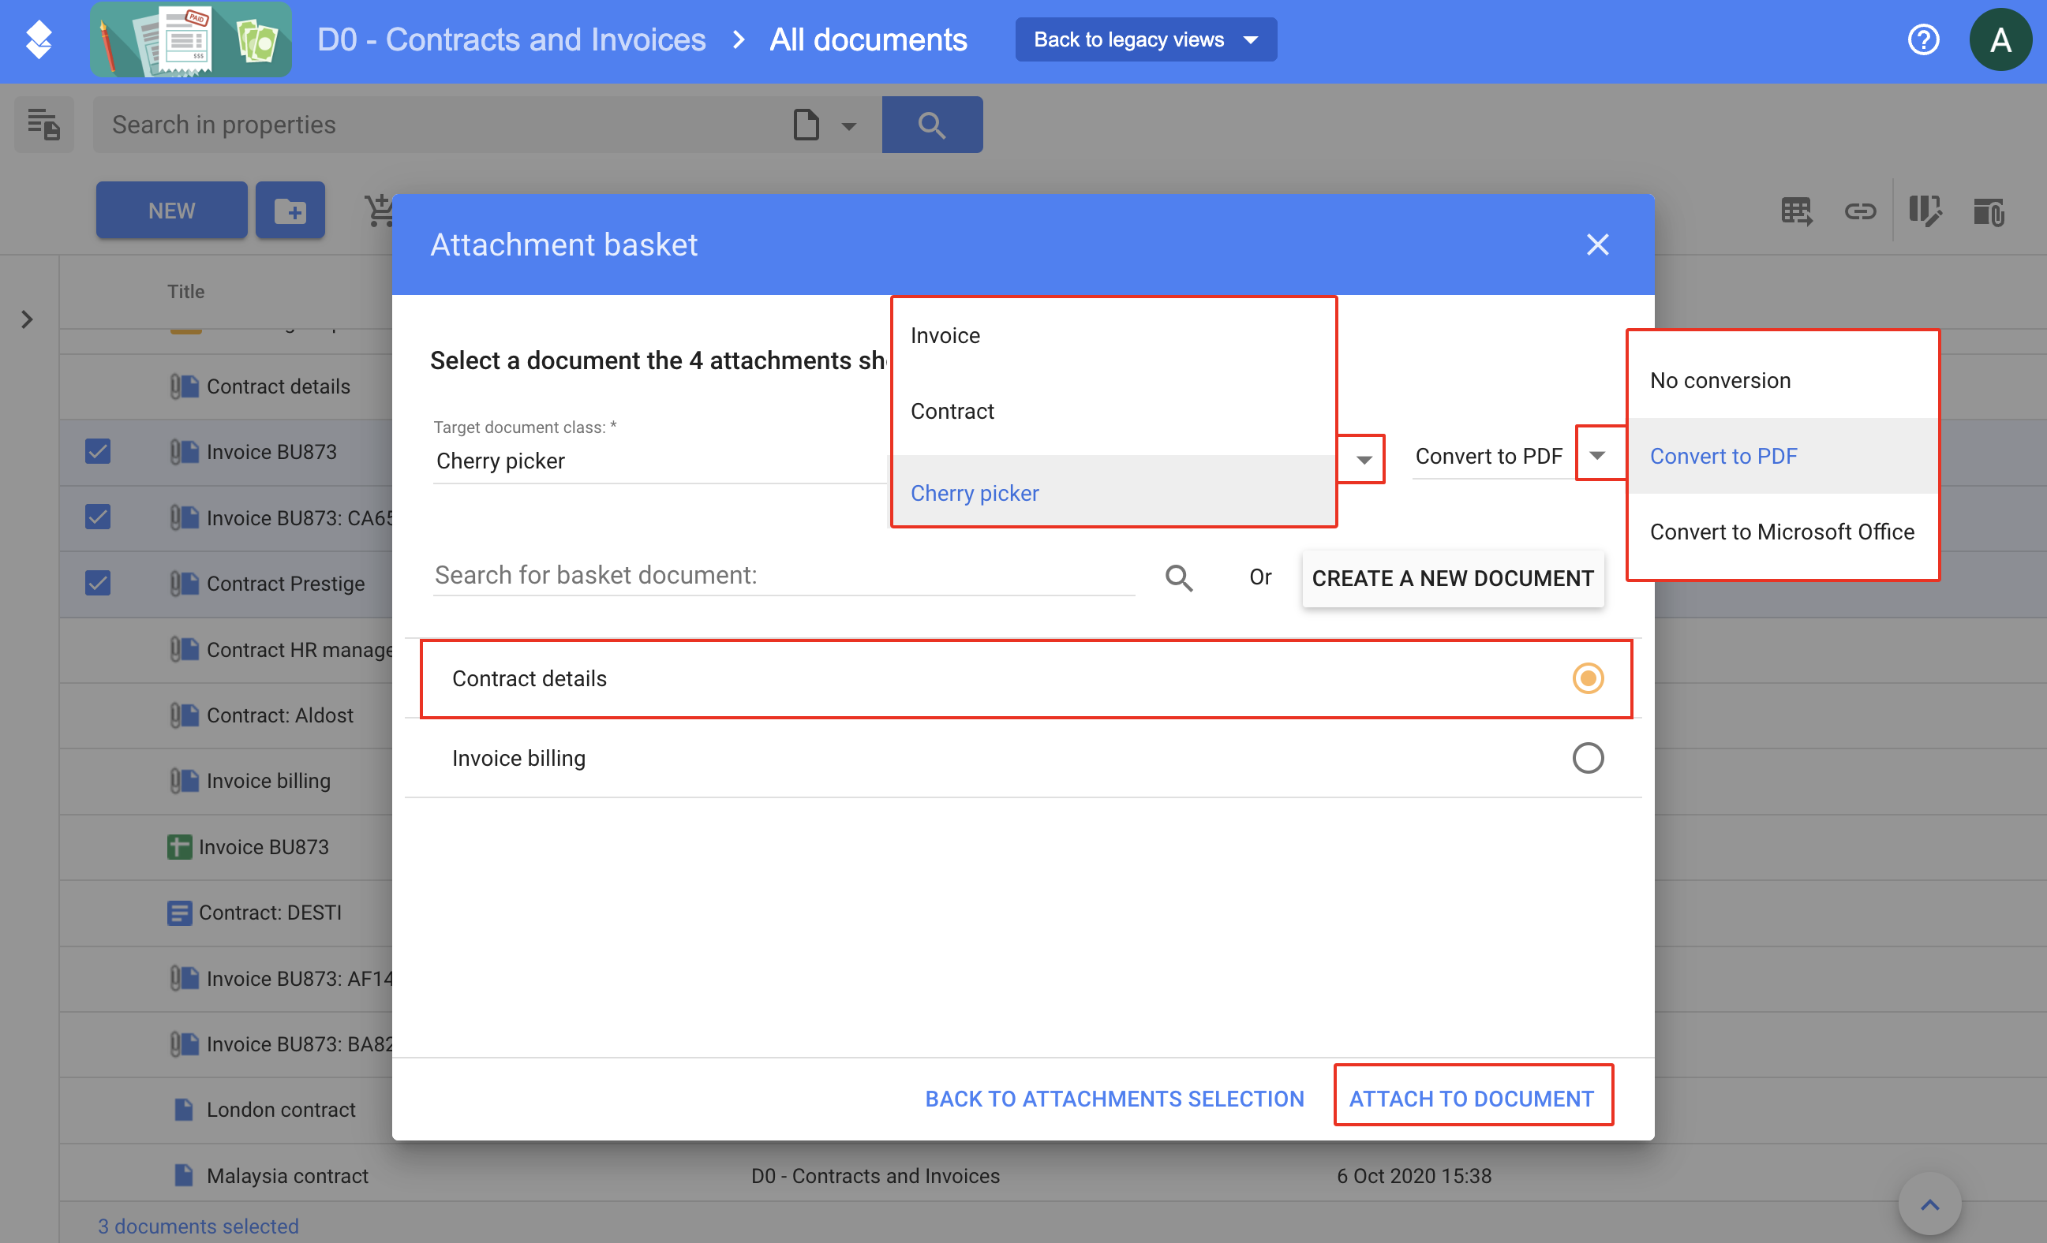
Task: Select Convert to PDF in conversion list
Action: click(1783, 456)
